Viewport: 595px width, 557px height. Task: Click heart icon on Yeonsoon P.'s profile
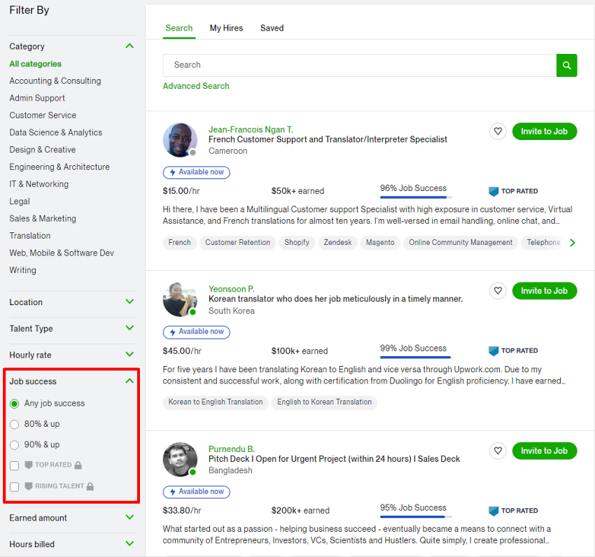point(498,291)
